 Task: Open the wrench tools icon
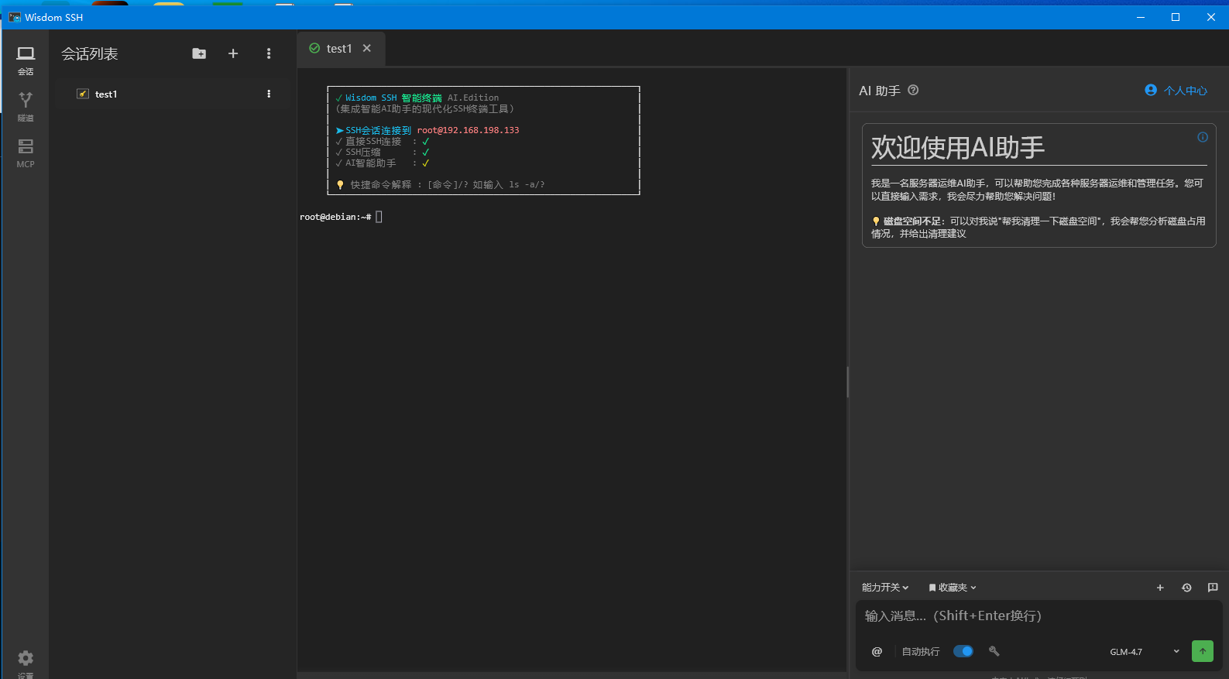pyautogui.click(x=994, y=651)
